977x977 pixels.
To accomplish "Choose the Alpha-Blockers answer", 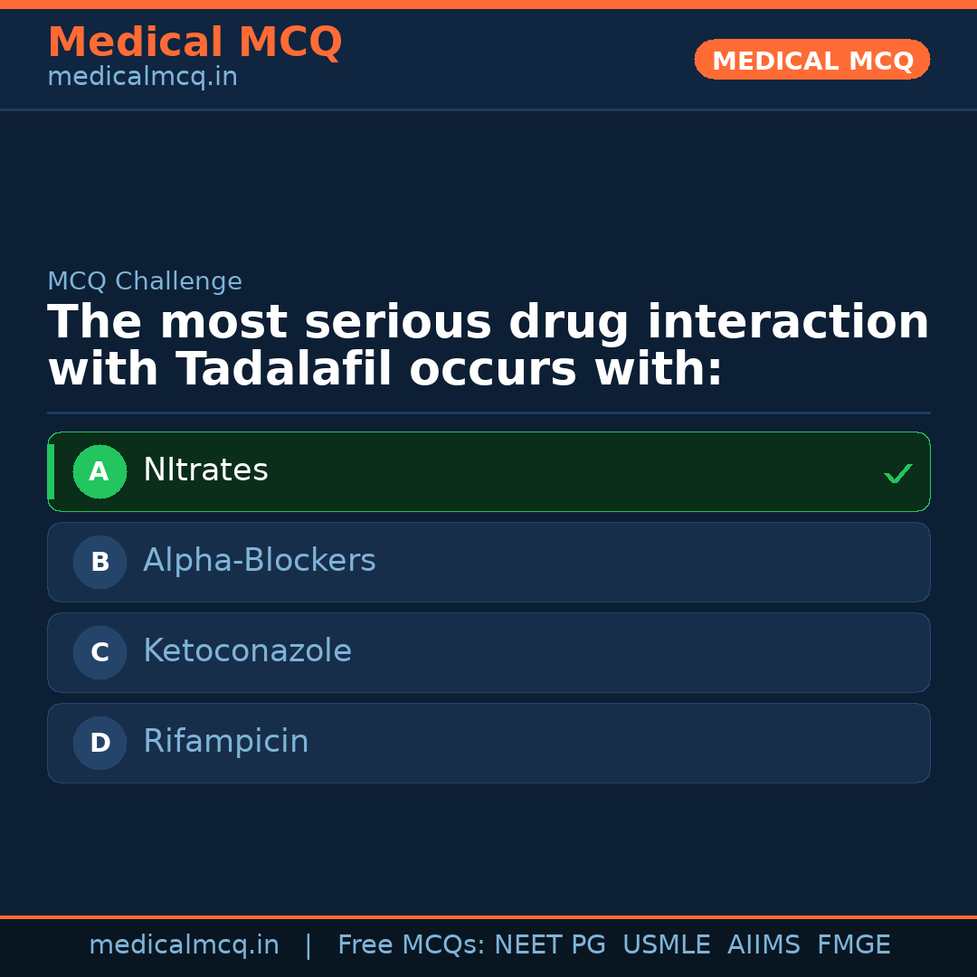I will tap(259, 561).
